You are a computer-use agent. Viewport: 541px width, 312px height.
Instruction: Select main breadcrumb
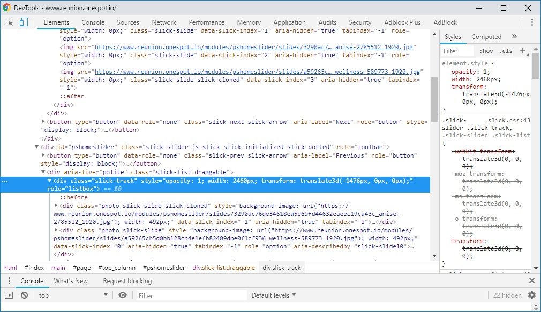pyautogui.click(x=58, y=268)
